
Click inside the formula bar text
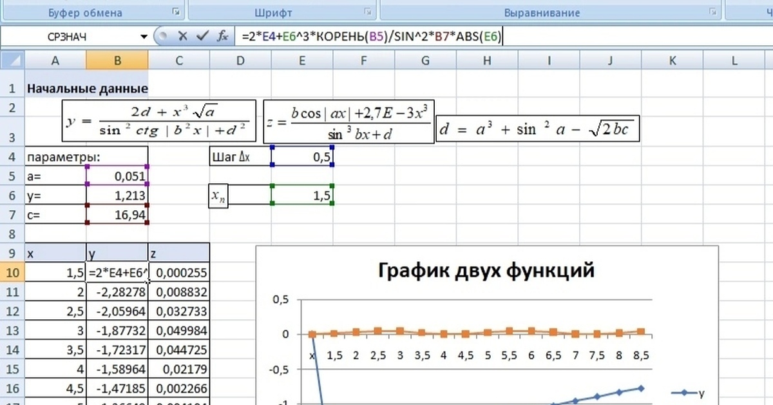click(372, 37)
